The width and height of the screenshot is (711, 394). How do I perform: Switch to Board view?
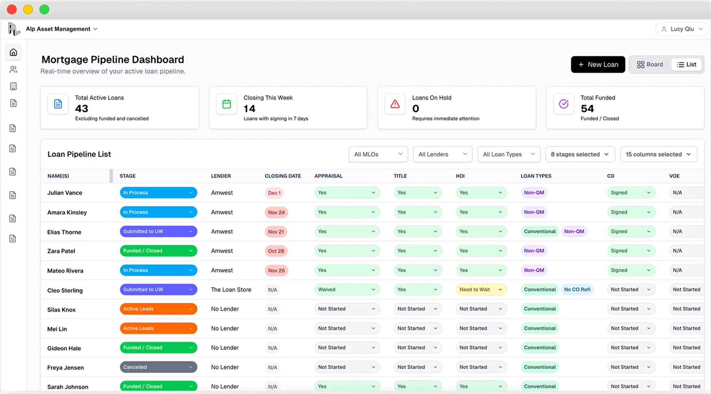click(650, 64)
